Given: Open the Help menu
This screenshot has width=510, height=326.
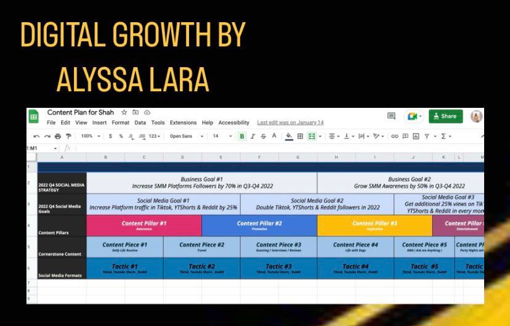Looking at the screenshot, I should click(x=207, y=123).
